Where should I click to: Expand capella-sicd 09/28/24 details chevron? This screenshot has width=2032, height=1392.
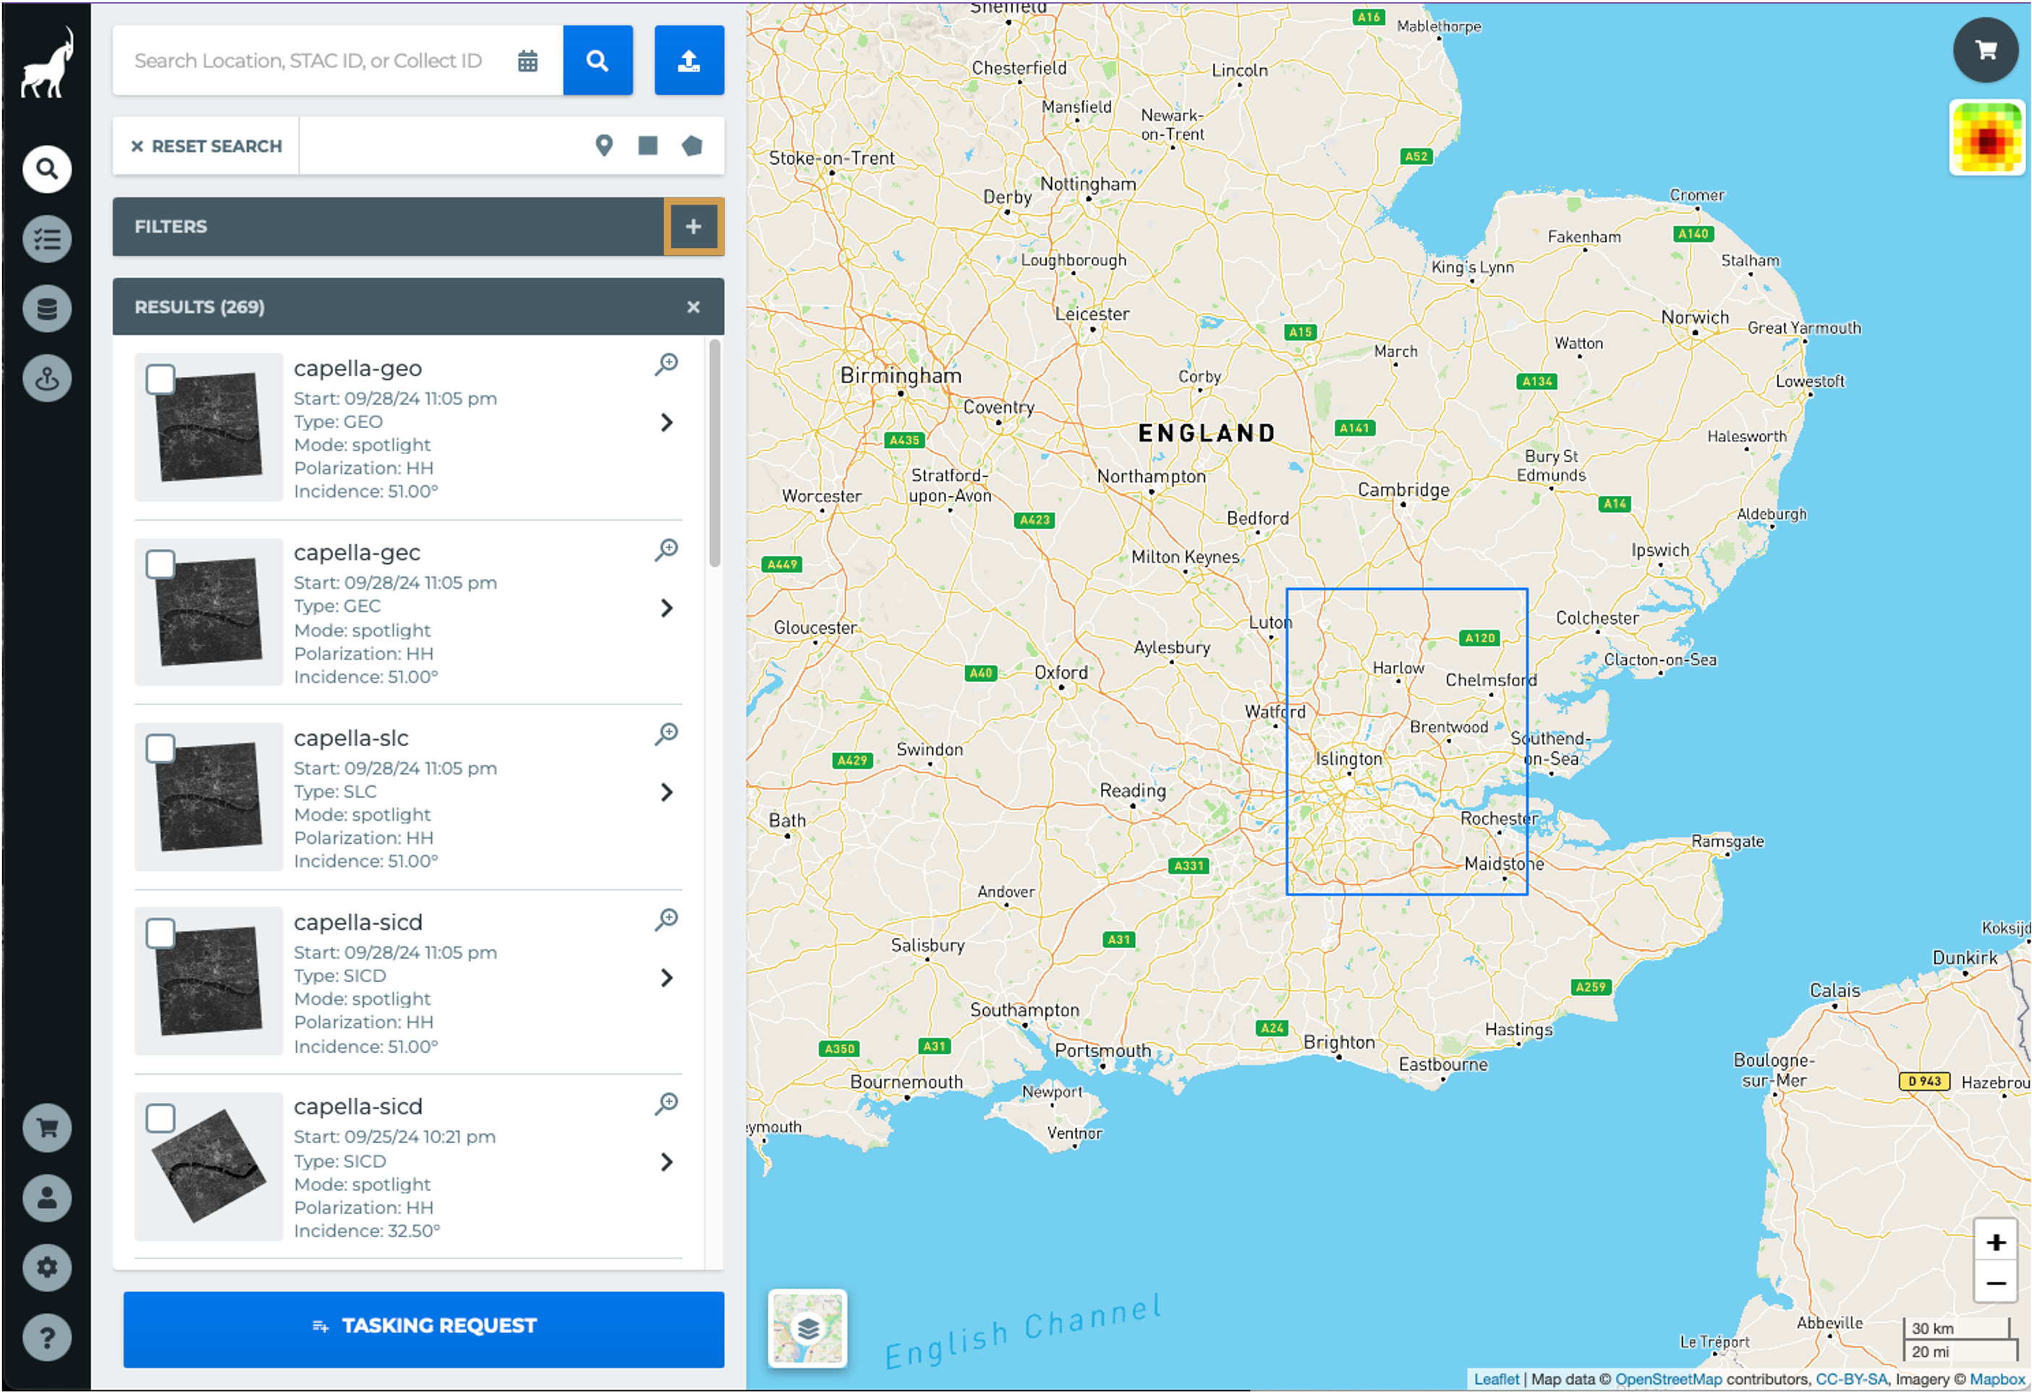[x=667, y=977]
